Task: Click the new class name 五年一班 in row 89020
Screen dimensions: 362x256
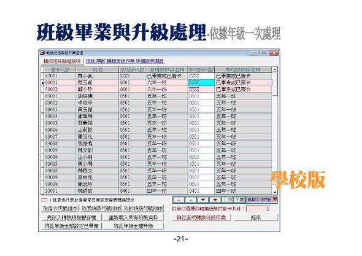Action: tap(243, 184)
